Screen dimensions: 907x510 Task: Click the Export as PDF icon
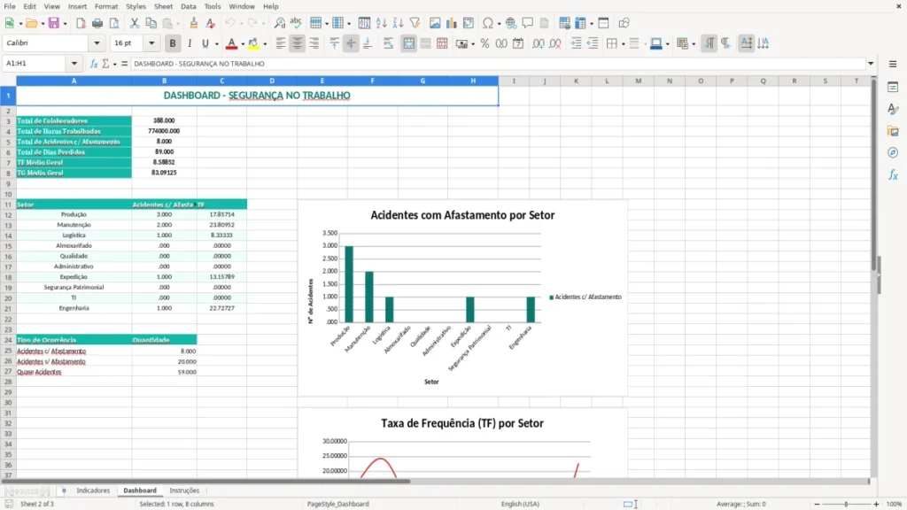coord(81,23)
